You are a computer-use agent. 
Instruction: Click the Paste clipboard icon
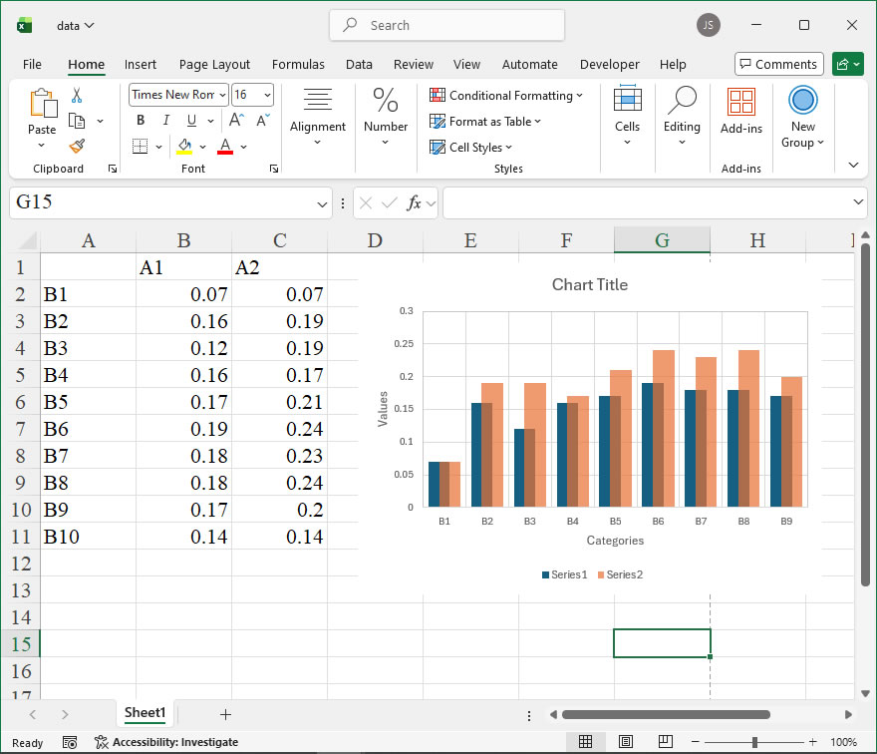(x=42, y=104)
